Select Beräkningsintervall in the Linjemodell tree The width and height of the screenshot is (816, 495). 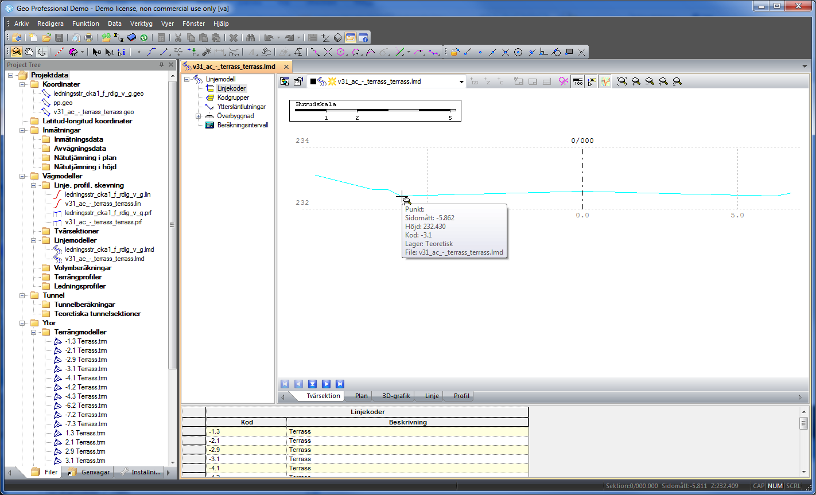click(x=243, y=125)
